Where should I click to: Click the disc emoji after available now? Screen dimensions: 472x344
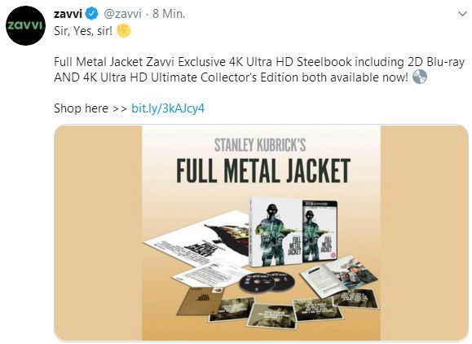pos(419,77)
